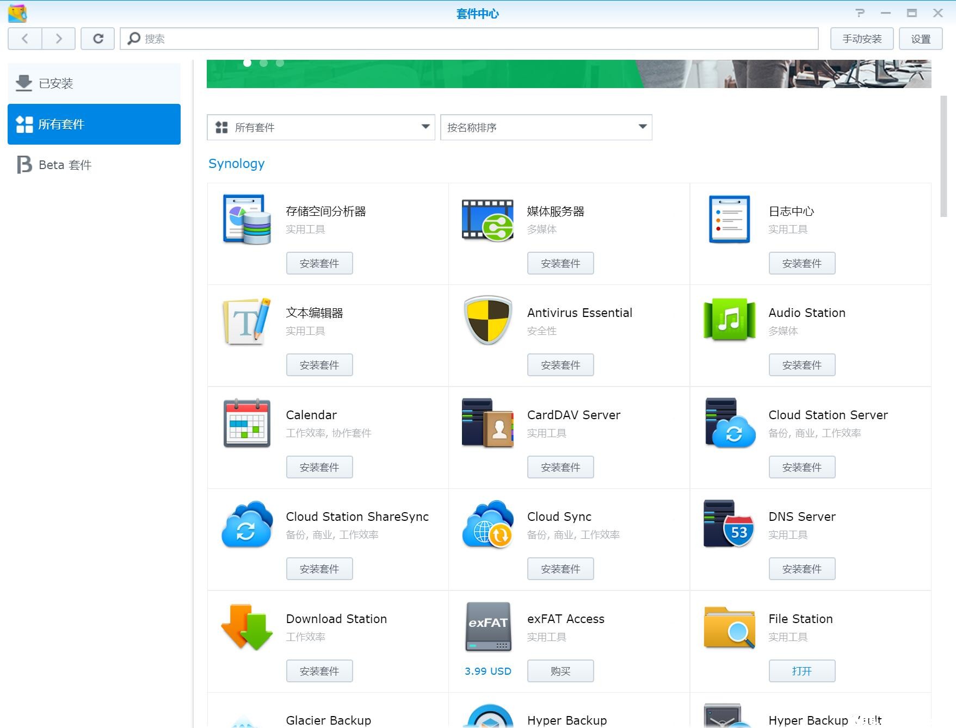Viewport: 956px width, 728px height.
Task: Open the Installed (已安装) section
Action: [x=94, y=83]
